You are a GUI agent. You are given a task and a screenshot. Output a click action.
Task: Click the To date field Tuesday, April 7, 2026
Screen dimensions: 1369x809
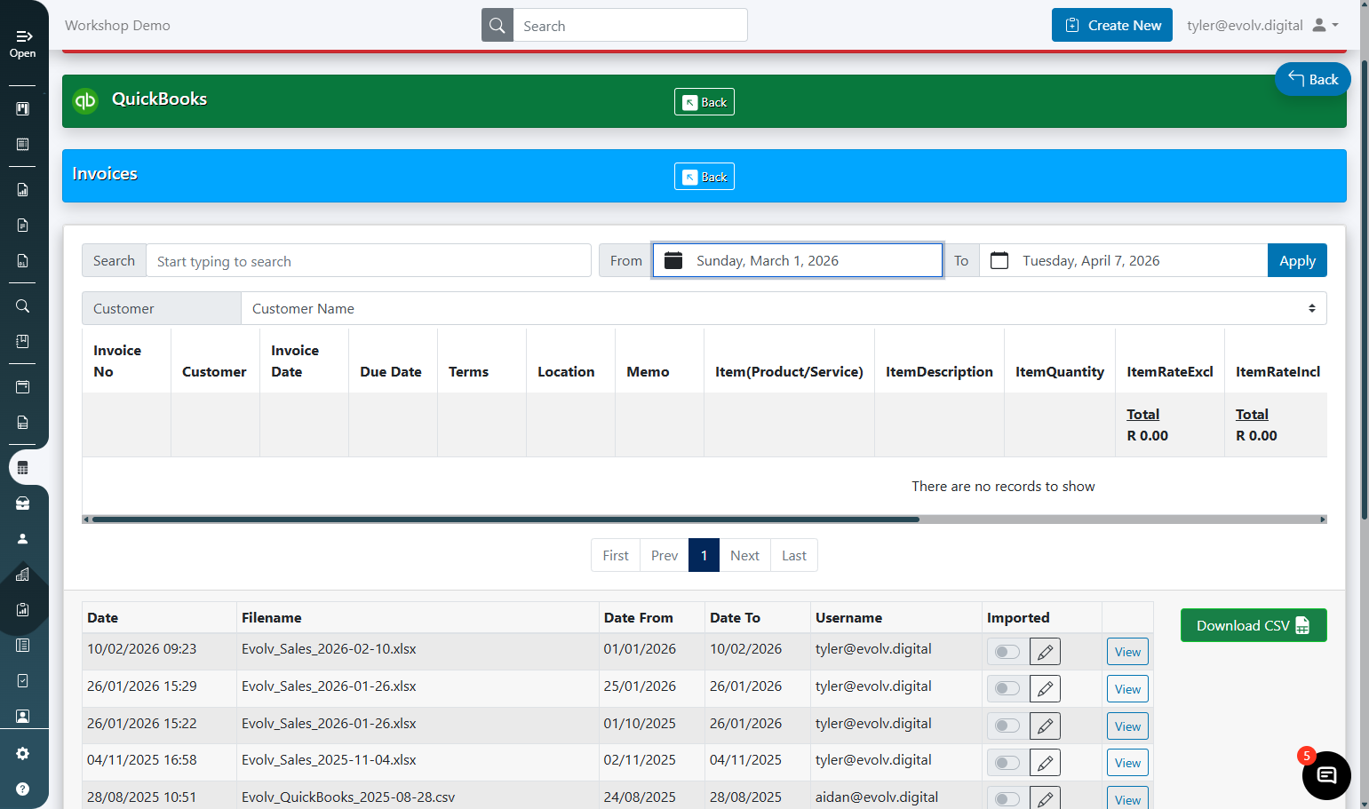pos(1124,260)
